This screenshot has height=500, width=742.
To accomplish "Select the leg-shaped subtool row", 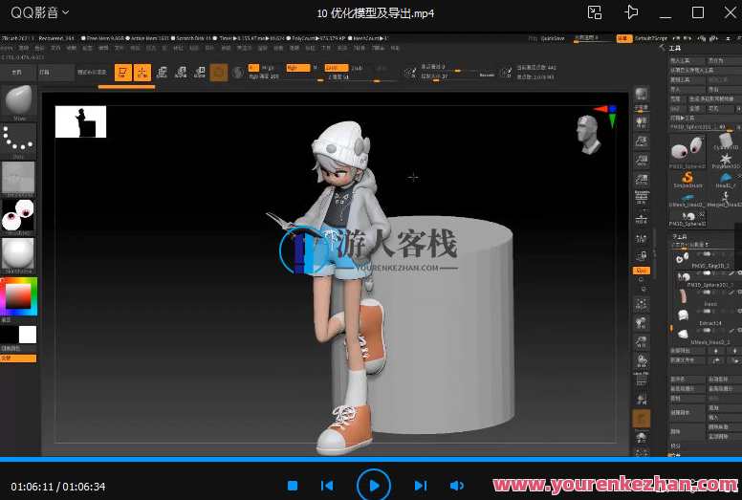I will pos(705,296).
